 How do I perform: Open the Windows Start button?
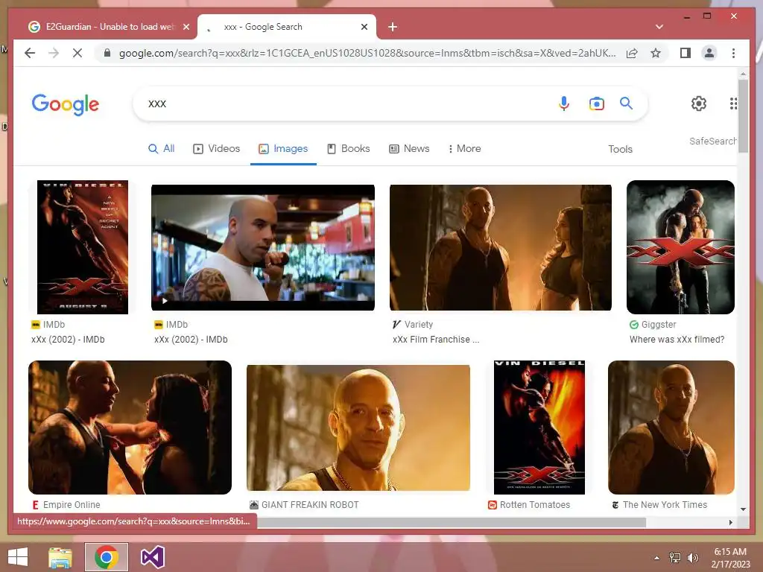pos(18,557)
